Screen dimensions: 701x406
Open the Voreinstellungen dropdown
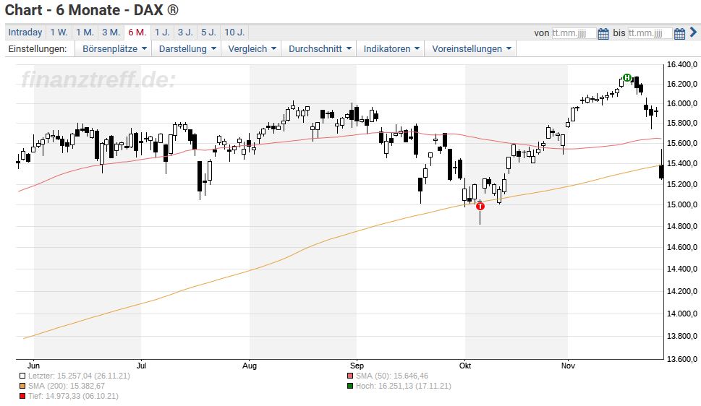pos(471,48)
